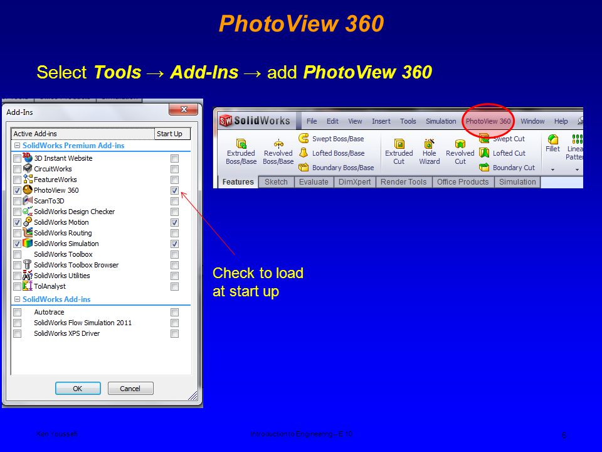The image size is (602, 452).
Task: Click the SolidWorks Toolbox Browser icon
Action: click(27, 264)
